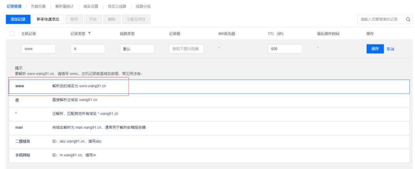Click the disabled 开启 button
The width and height of the screenshot is (415, 169).
point(93,19)
